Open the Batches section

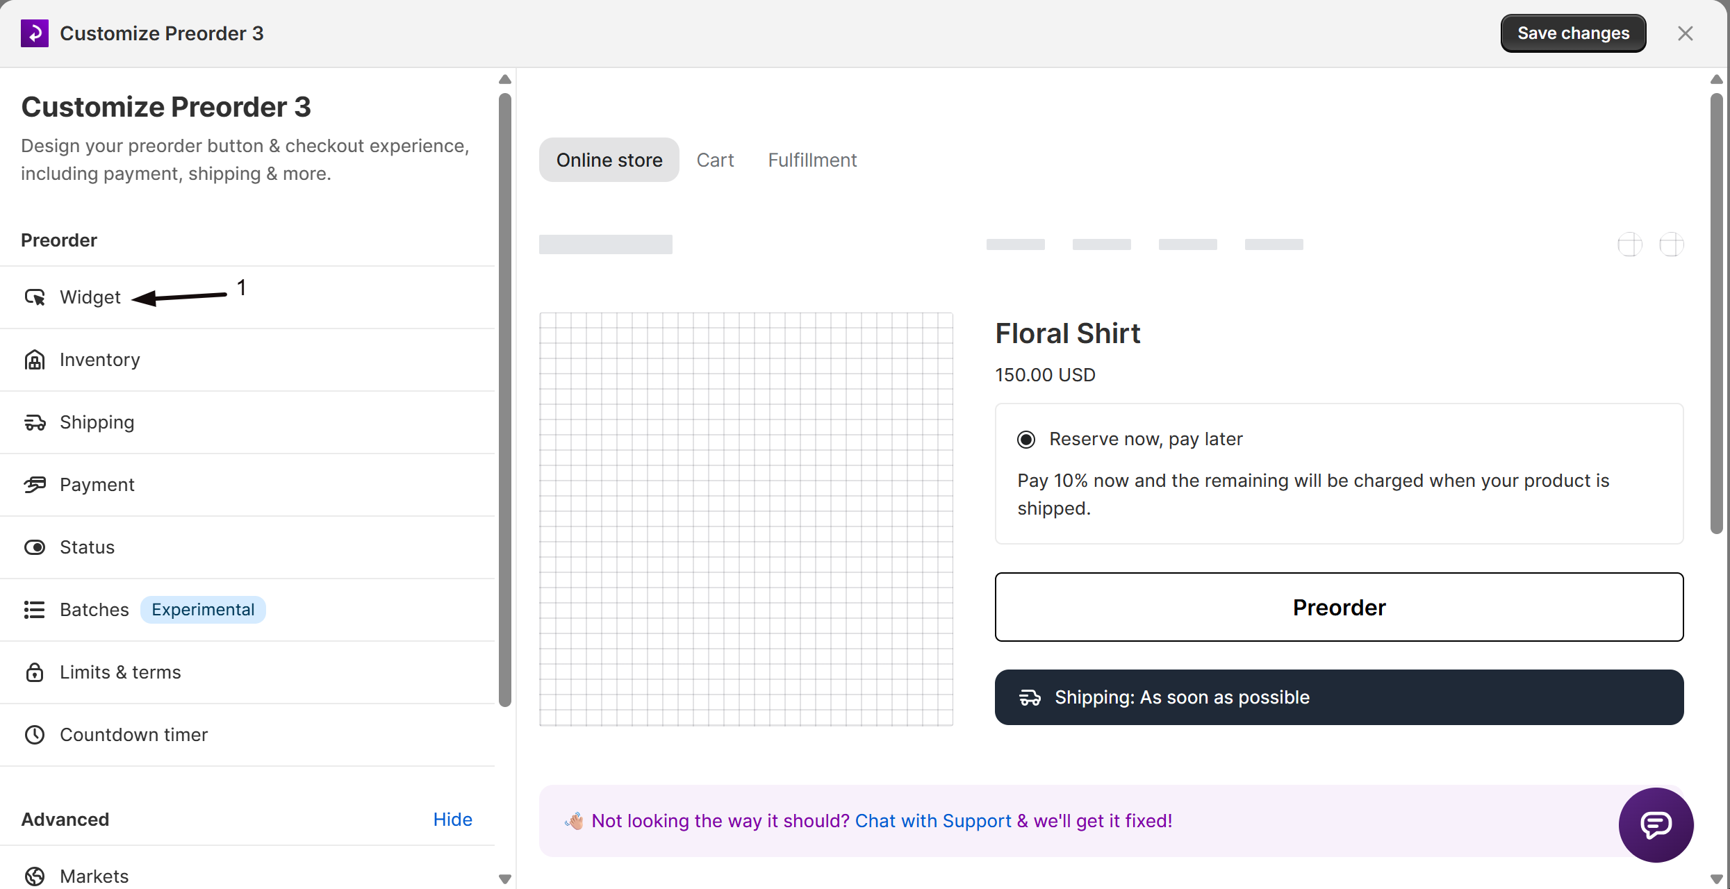point(247,610)
